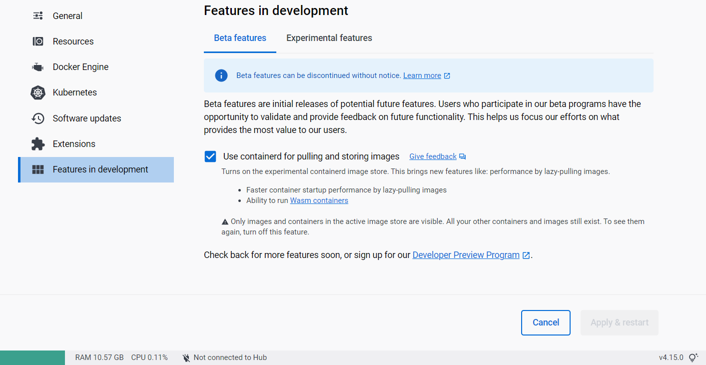Click the Learn more link in the banner
This screenshot has width=706, height=365.
[422, 75]
